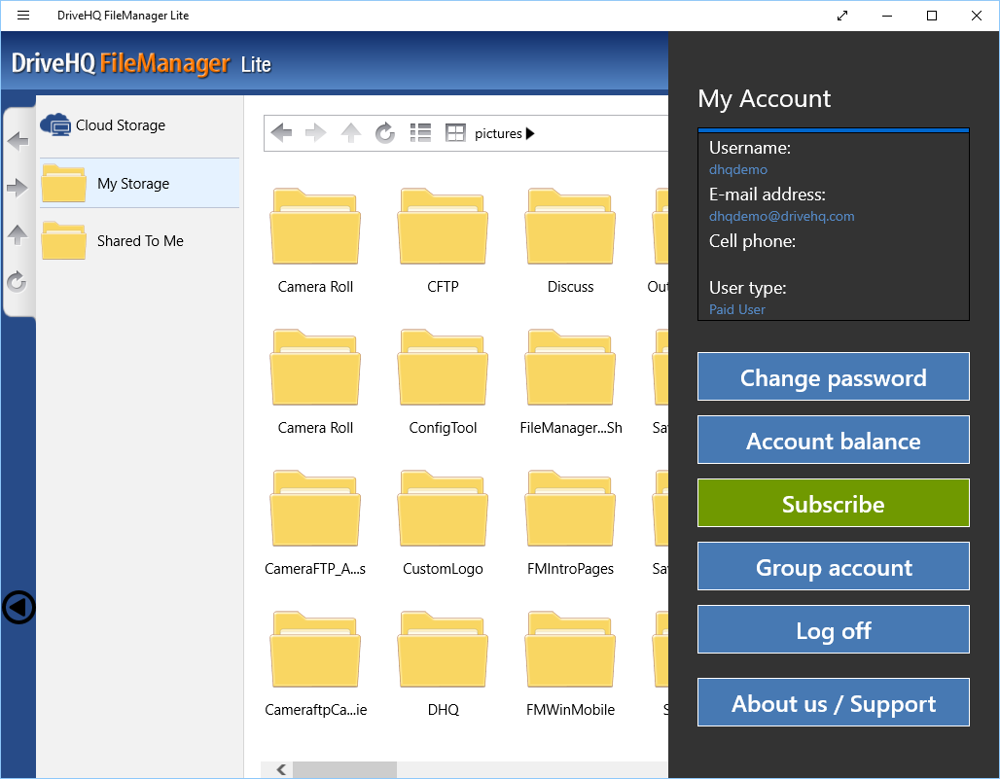Click the forward navigation arrow above the folders
This screenshot has width=1000, height=779.
coord(316,132)
